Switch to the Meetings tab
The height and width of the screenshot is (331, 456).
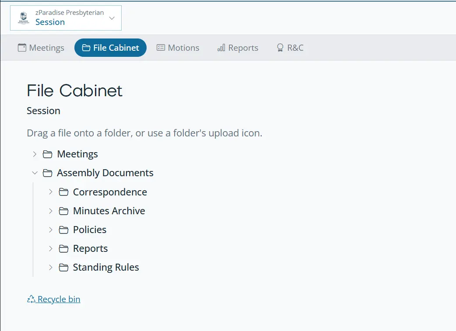[x=41, y=48]
